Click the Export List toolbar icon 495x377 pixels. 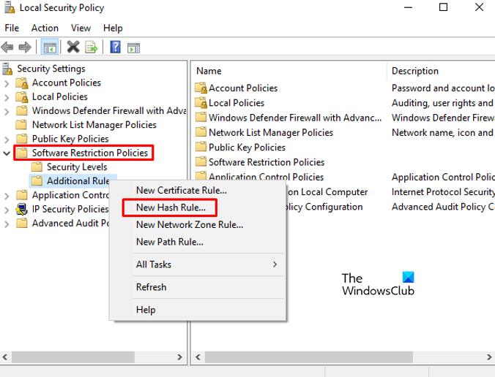tap(92, 47)
